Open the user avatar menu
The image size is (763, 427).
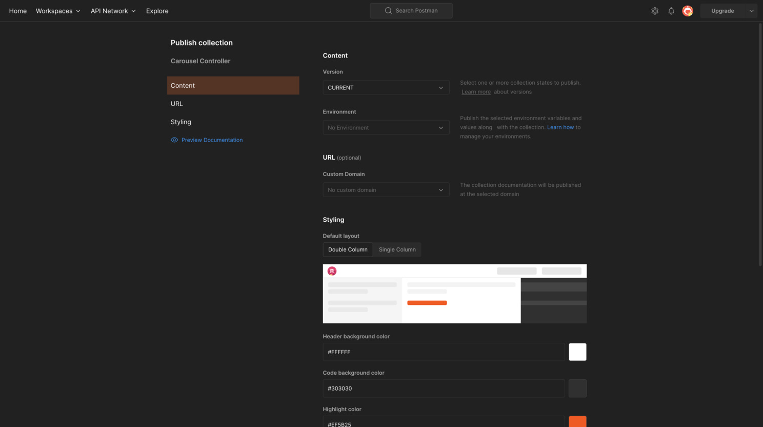click(x=688, y=11)
